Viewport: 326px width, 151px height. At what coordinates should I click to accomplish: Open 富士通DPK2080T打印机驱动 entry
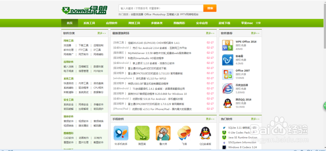[156, 104]
